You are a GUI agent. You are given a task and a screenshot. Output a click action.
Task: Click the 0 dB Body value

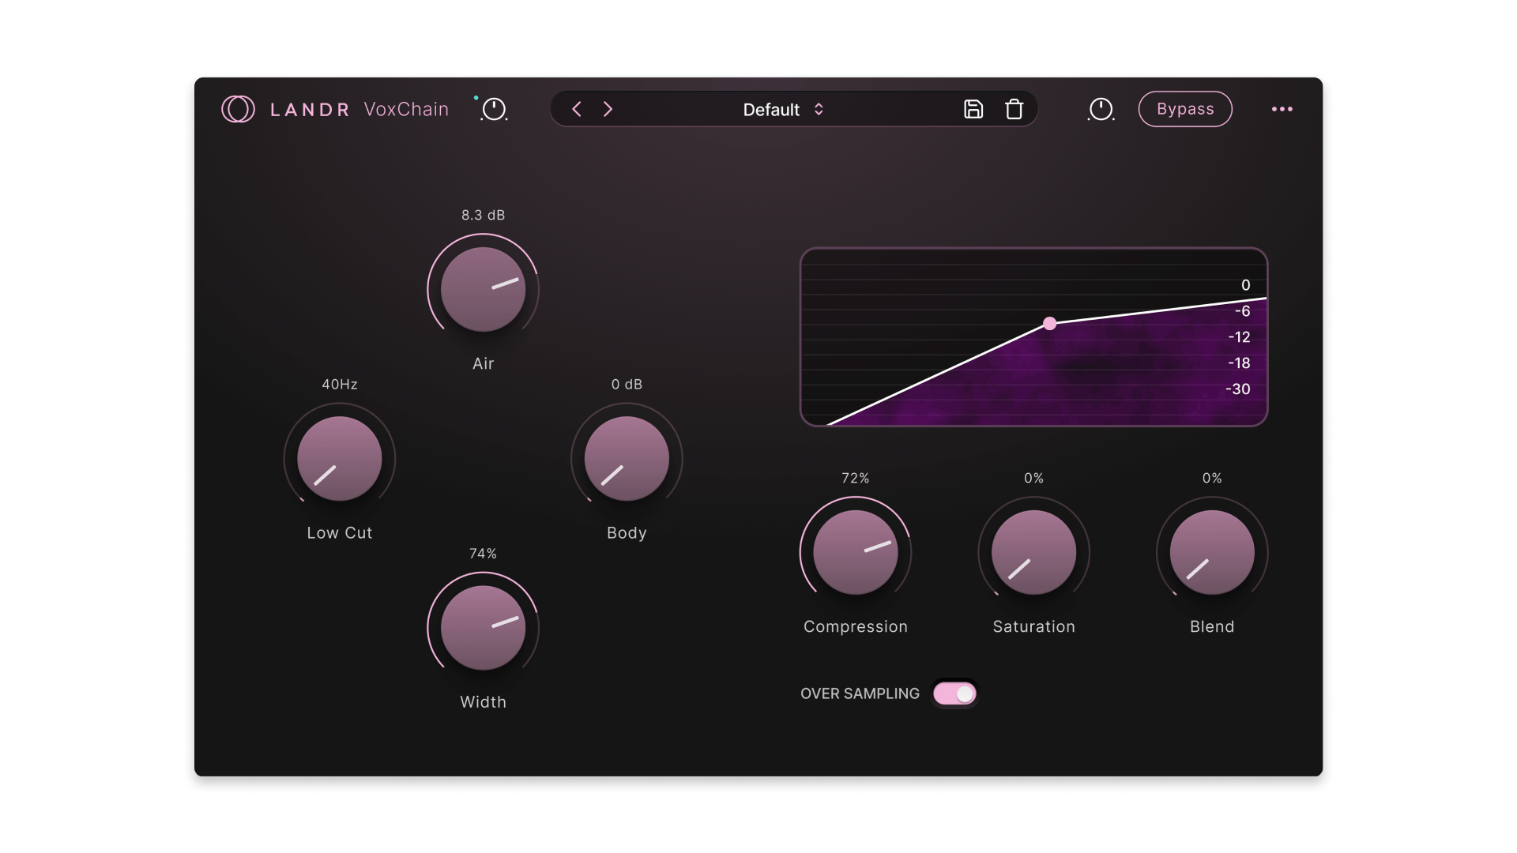[627, 384]
